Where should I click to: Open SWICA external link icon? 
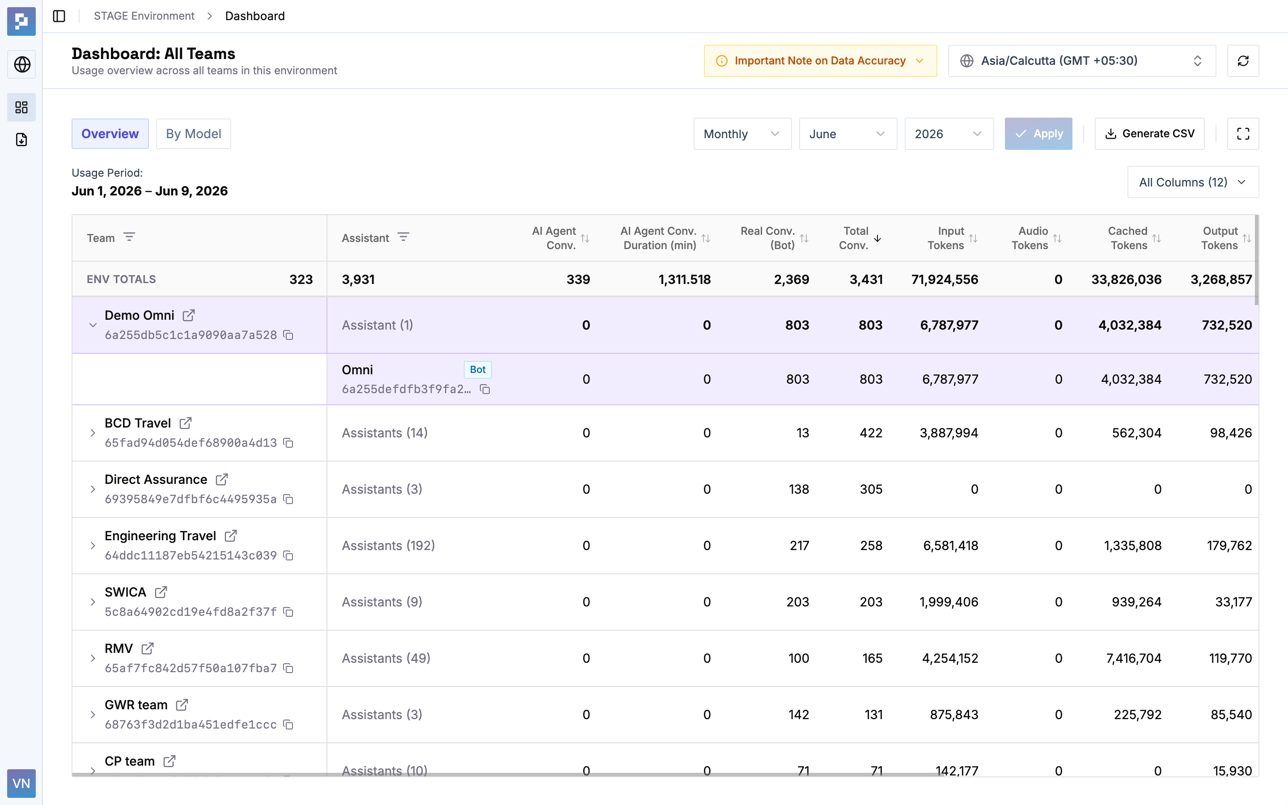[161, 592]
